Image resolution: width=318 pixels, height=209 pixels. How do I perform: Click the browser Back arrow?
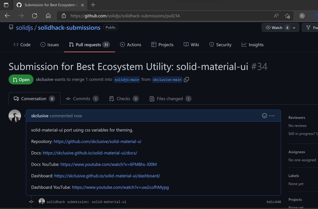pyautogui.click(x=7, y=16)
